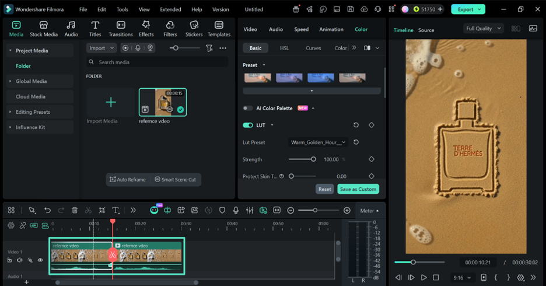Image resolution: width=546 pixels, height=286 pixels.
Task: Click the snapshot image icon above preview
Action: click(533, 29)
